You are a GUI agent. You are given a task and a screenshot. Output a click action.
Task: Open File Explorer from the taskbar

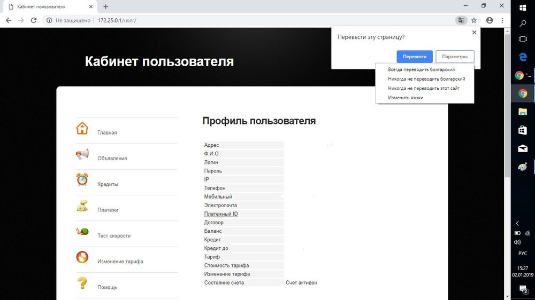pos(523,112)
